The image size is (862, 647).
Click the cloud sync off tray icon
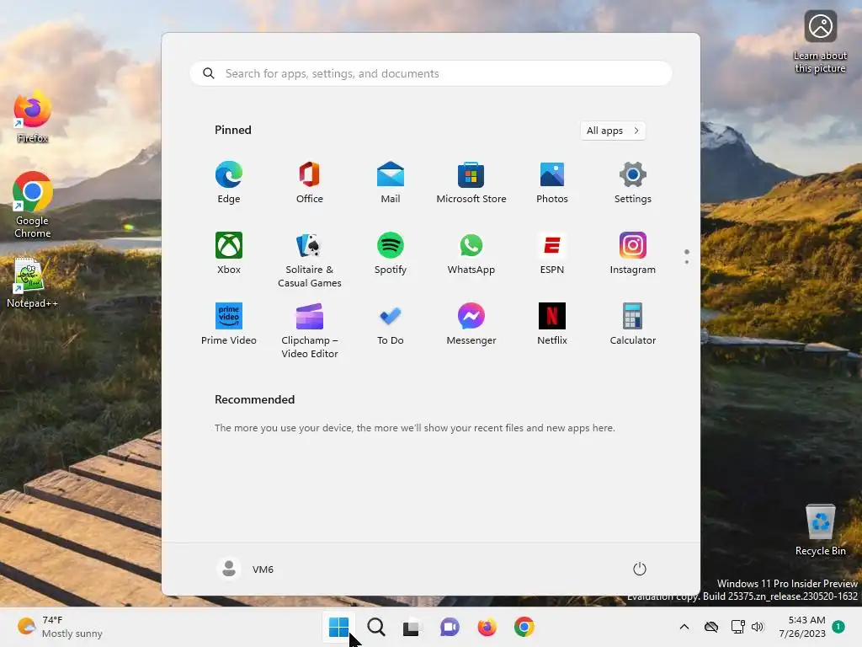tap(711, 627)
